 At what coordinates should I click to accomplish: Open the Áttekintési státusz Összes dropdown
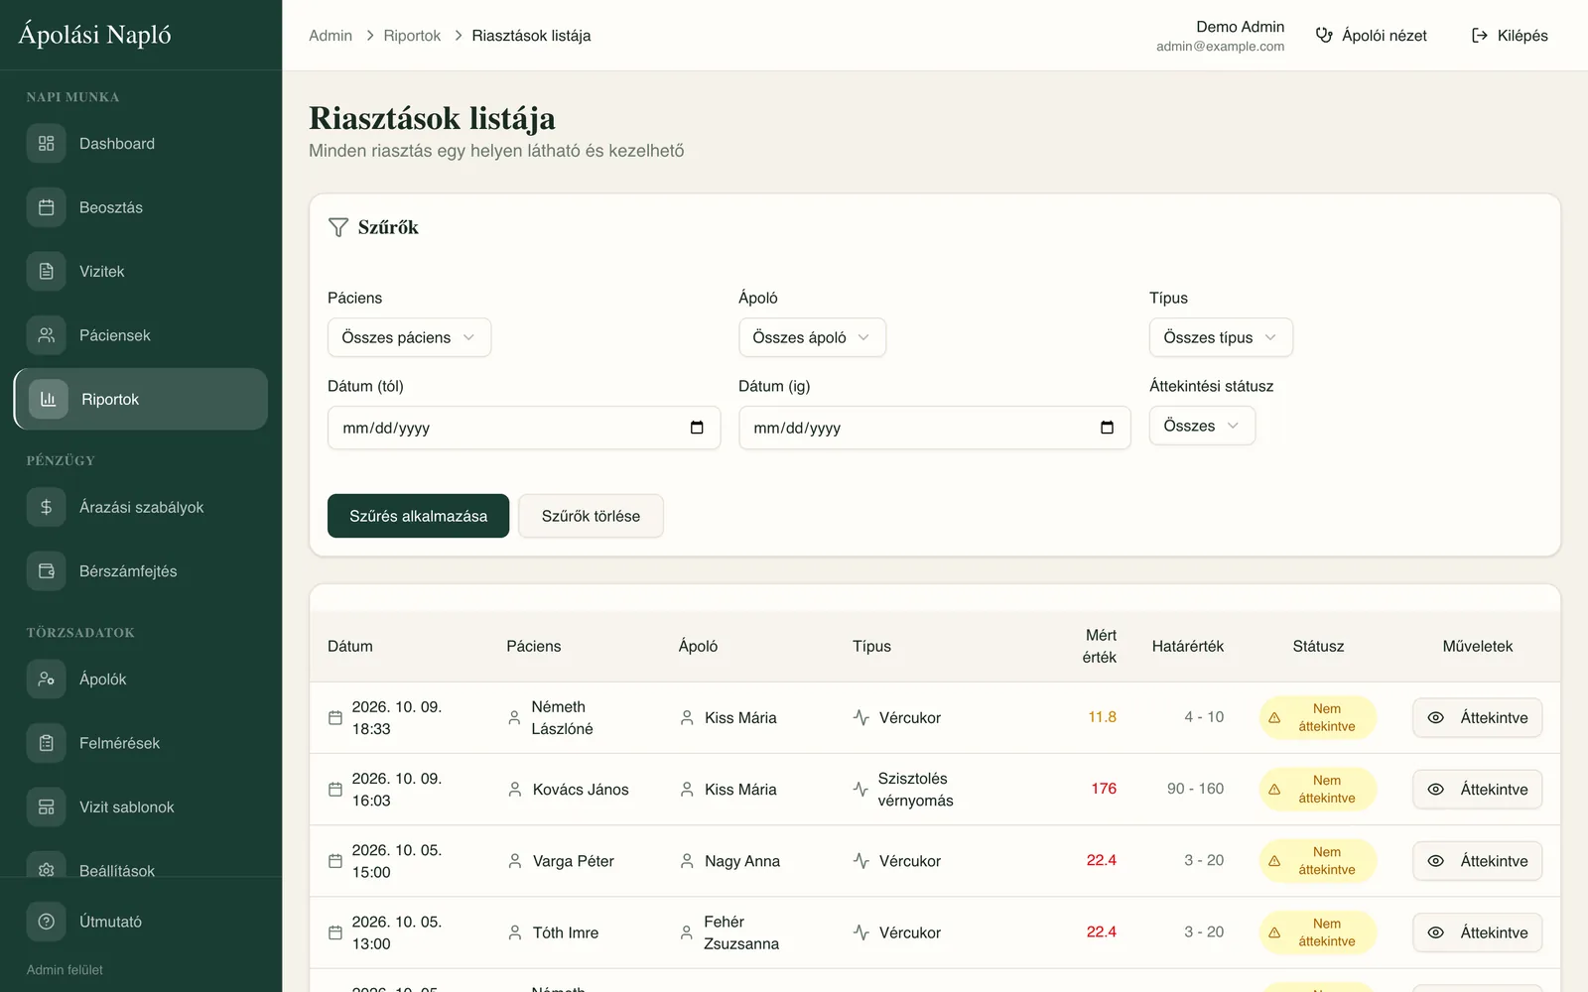tap(1202, 426)
